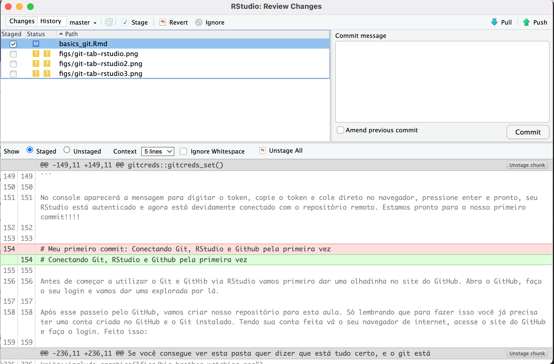Click into the Commit message field
This screenshot has width=554, height=364.
click(442, 81)
